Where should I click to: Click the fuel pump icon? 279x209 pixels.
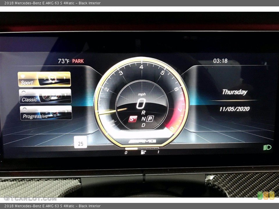[143, 152]
